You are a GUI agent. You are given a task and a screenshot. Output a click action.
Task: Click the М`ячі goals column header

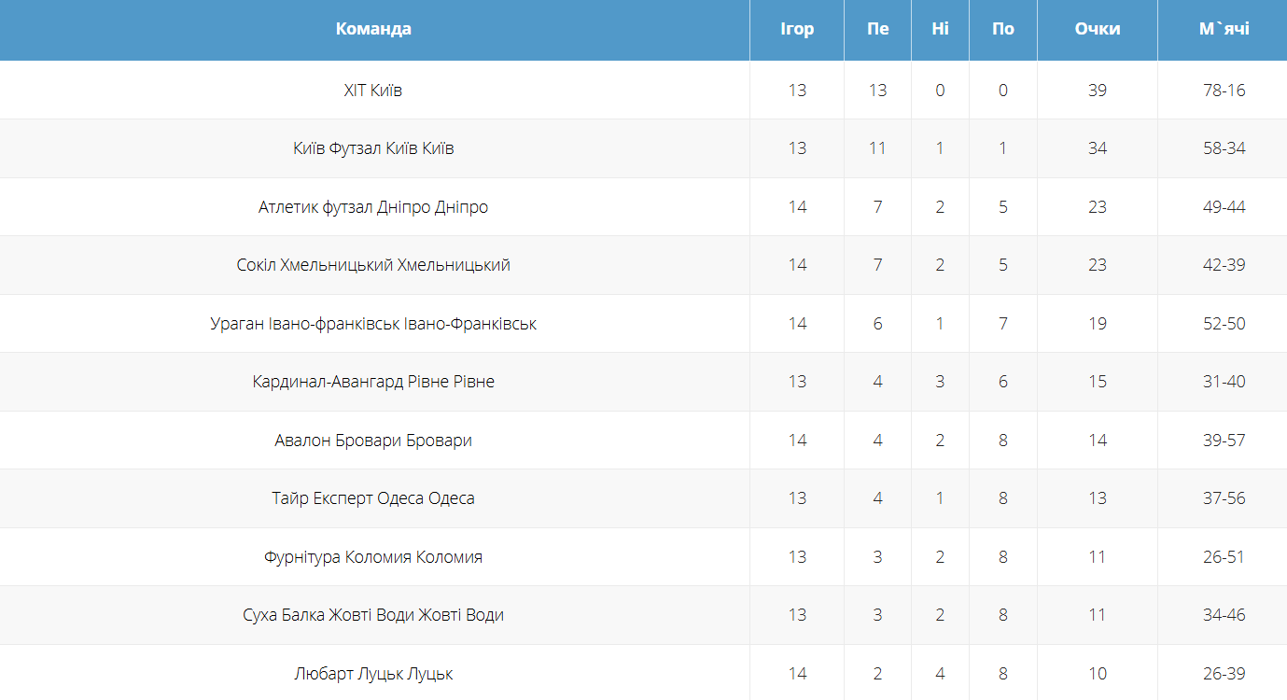point(1224,29)
